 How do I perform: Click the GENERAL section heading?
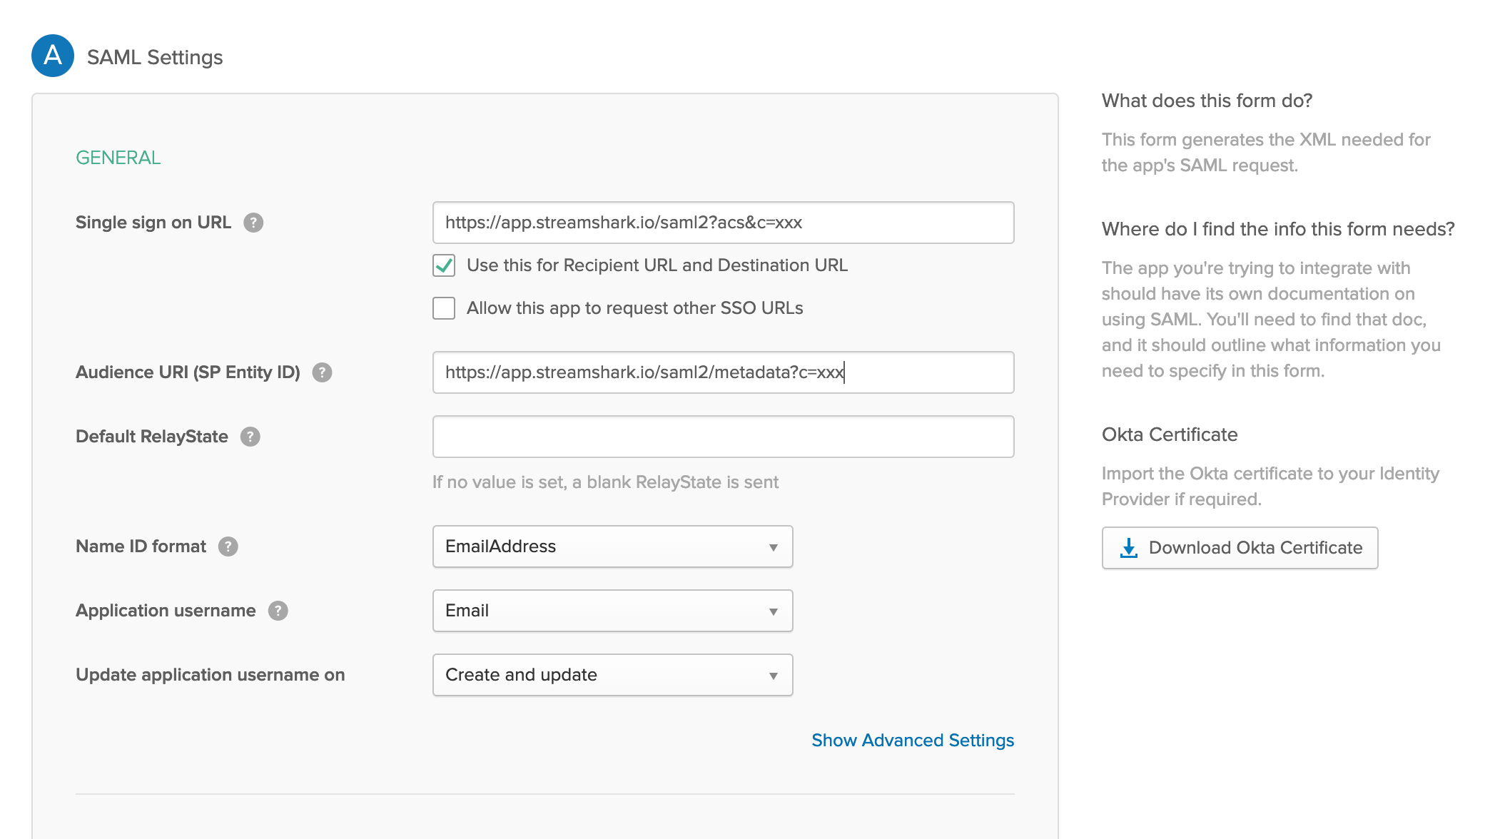tap(118, 158)
